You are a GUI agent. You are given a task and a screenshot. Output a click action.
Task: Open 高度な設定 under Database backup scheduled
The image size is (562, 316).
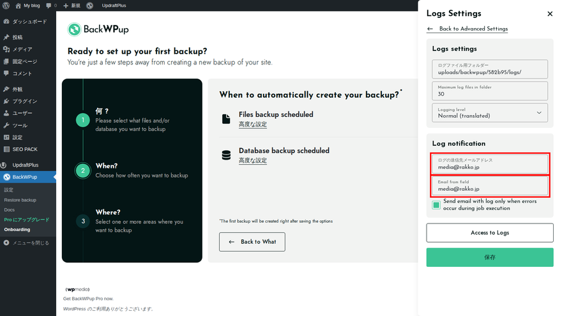pos(253,160)
